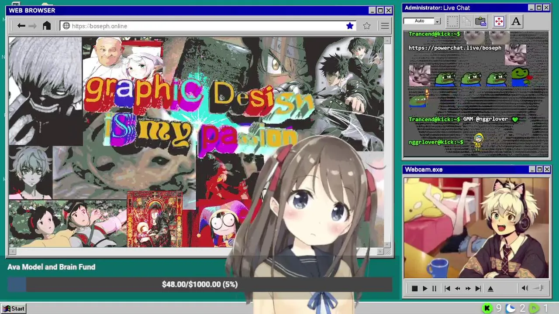
Task: Rewind the Webcam.exe video
Action: [458, 288]
